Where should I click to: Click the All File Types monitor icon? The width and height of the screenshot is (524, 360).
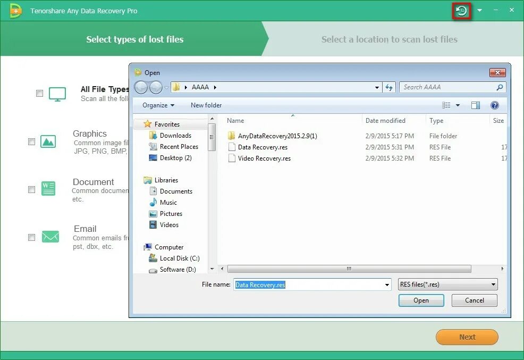coord(57,94)
